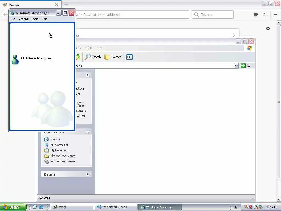Viewport: 281px width, 211px height.
Task: Click the Windows Messenger title bar icon
Action: (12, 13)
